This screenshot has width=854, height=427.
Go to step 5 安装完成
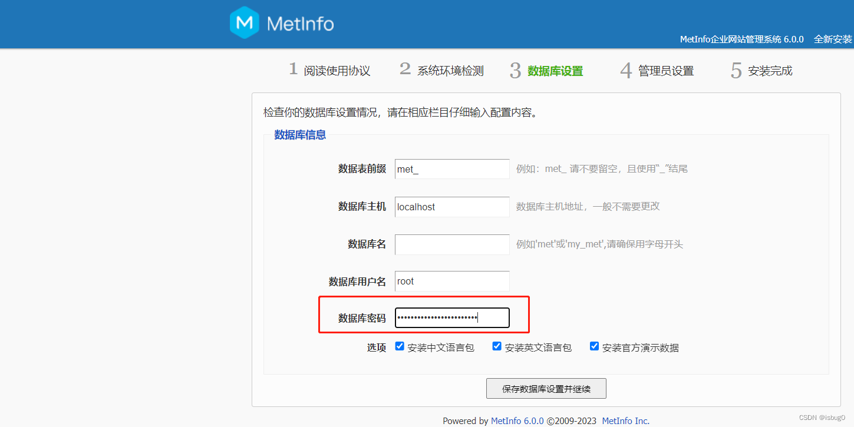[761, 71]
